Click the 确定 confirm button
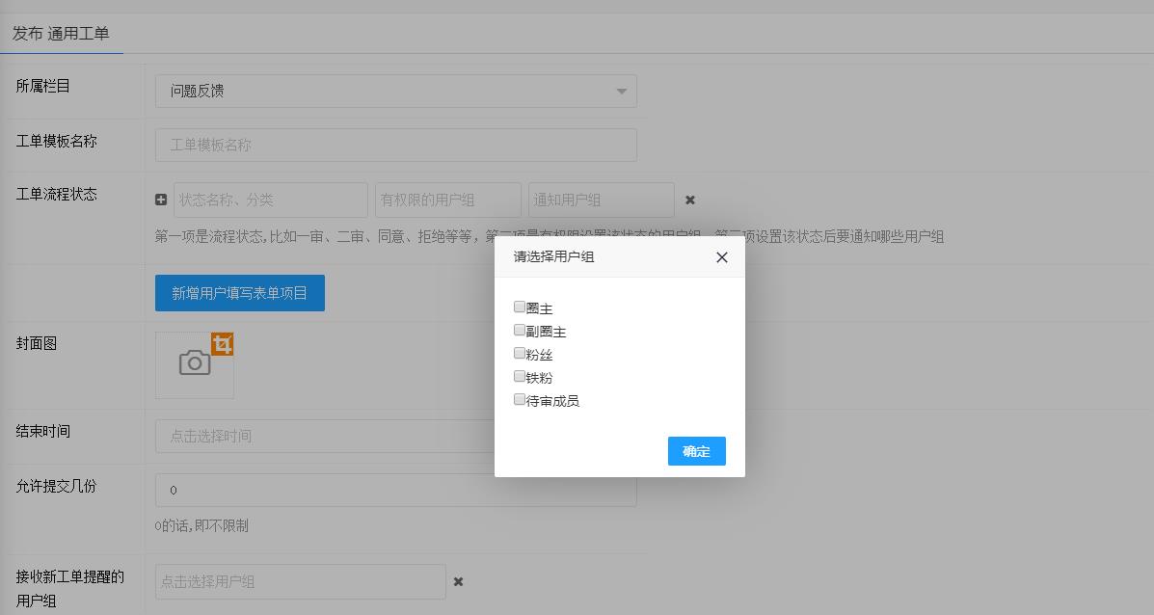The height and width of the screenshot is (615, 1154). click(x=696, y=451)
